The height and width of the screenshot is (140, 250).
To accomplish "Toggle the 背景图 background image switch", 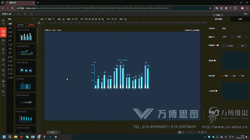I will [x=215, y=61].
